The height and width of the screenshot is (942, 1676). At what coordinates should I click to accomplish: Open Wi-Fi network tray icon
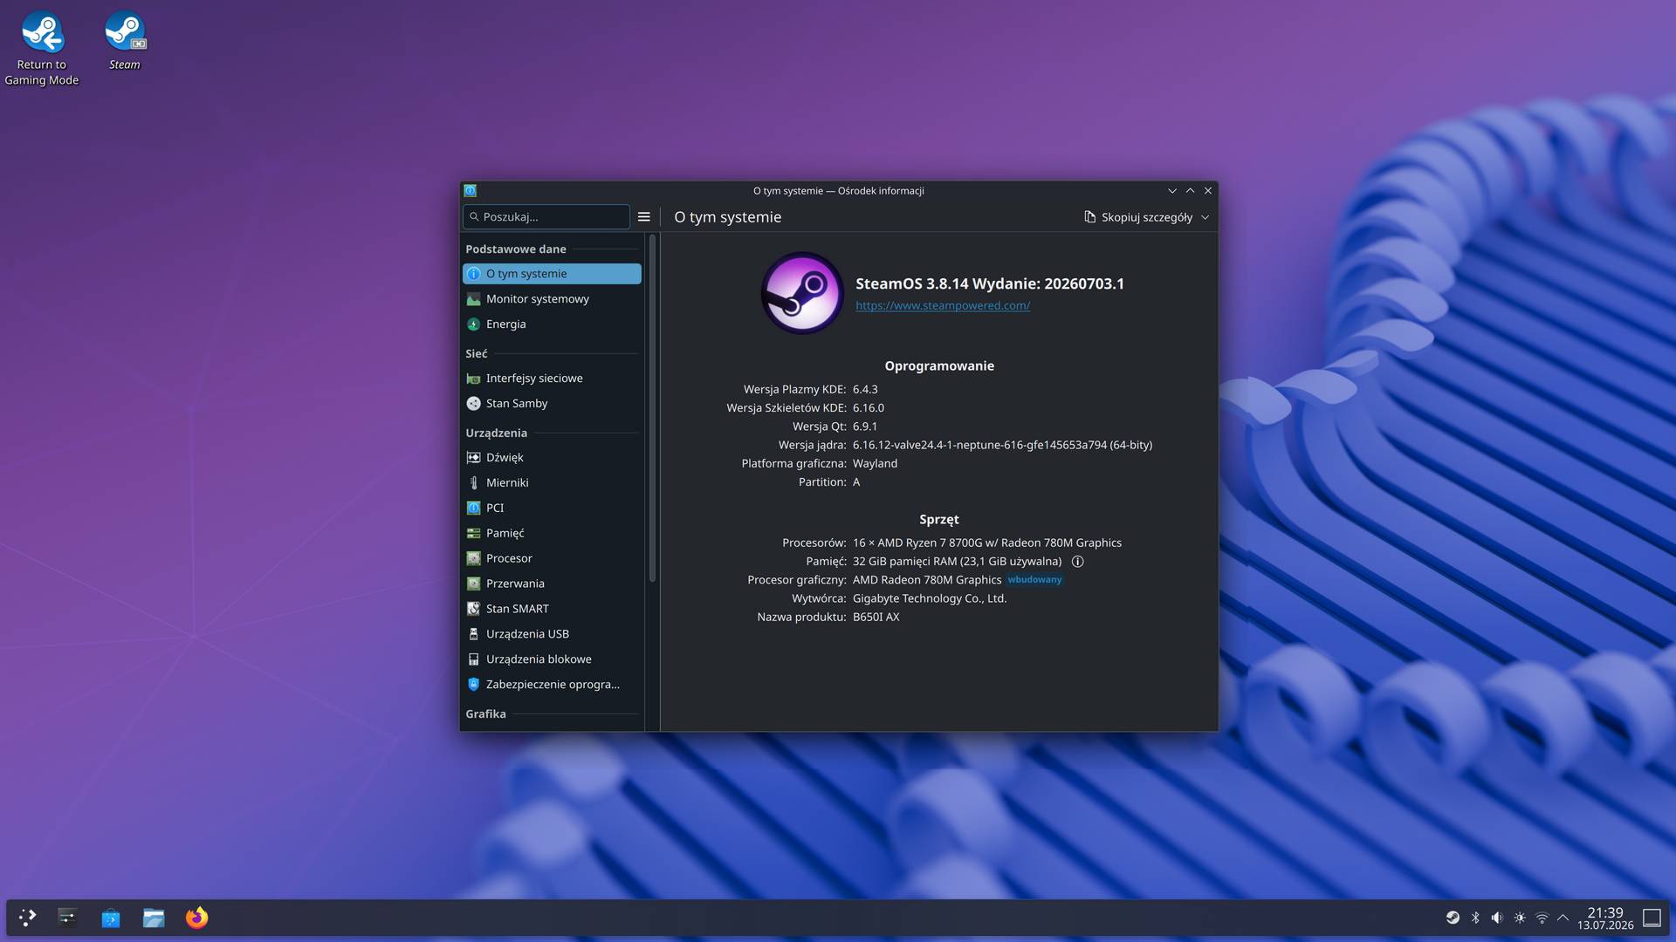[x=1542, y=918]
